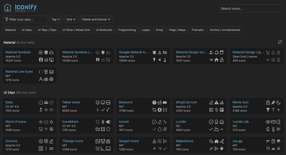
Task: Select the hash icon in Iconoir card
Action: click(x=165, y=129)
